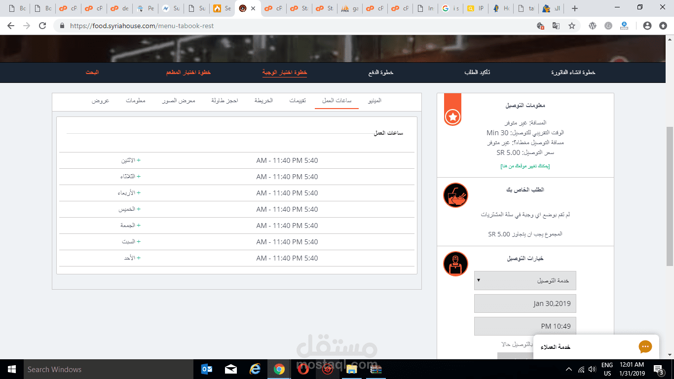
Task: Go to خطوة الدفع payment step
Action: point(381,73)
